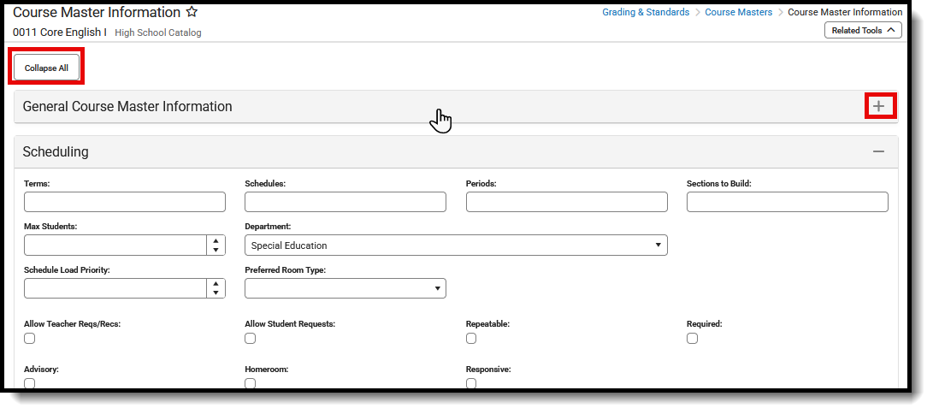The width and height of the screenshot is (933, 414).
Task: Open the Department dropdown
Action: coord(456,245)
